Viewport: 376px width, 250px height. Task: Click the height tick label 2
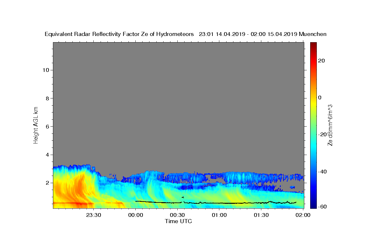tap(47, 183)
